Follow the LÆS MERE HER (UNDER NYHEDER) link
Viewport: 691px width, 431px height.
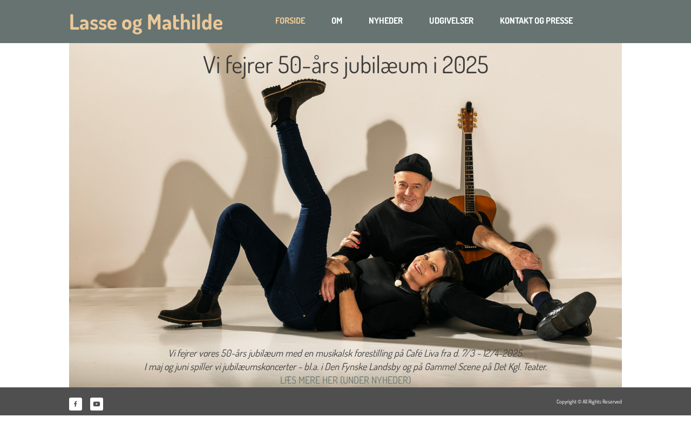tap(345, 380)
